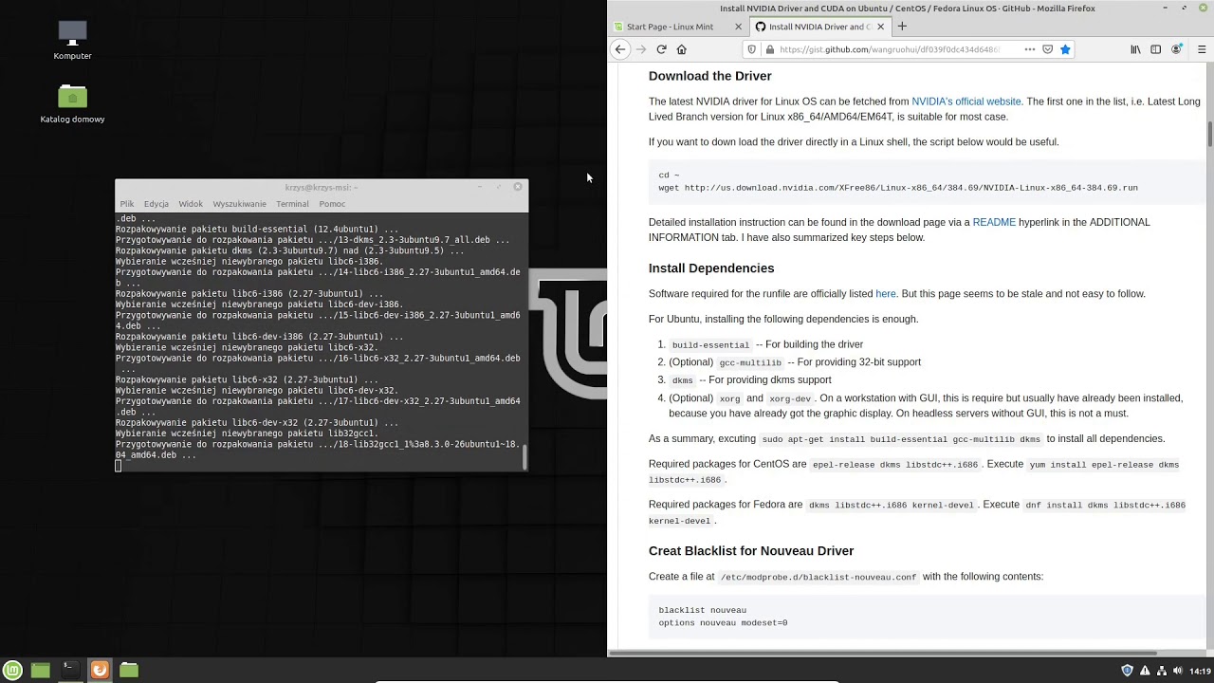Viewport: 1214px width, 683px height.
Task: Open a new Firefox tab
Action: [902, 27]
